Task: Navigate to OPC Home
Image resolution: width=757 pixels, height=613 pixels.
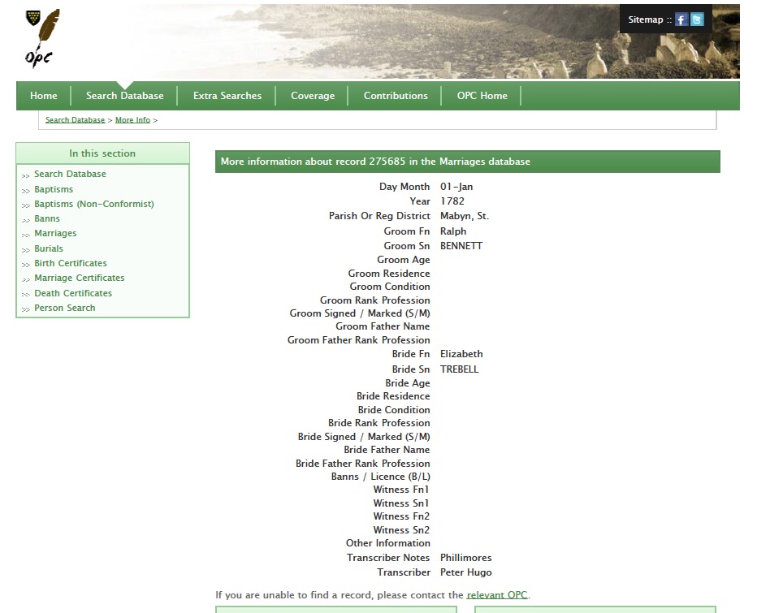Action: 482,96
